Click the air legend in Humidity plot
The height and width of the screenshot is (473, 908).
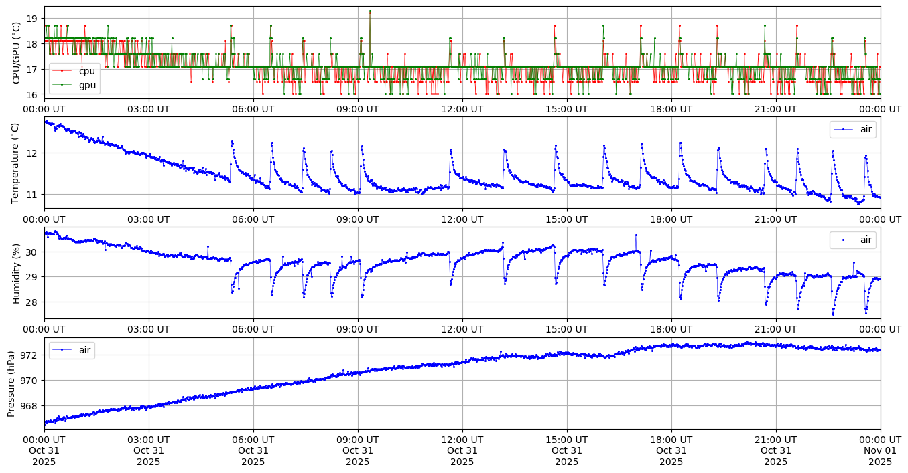coord(852,240)
